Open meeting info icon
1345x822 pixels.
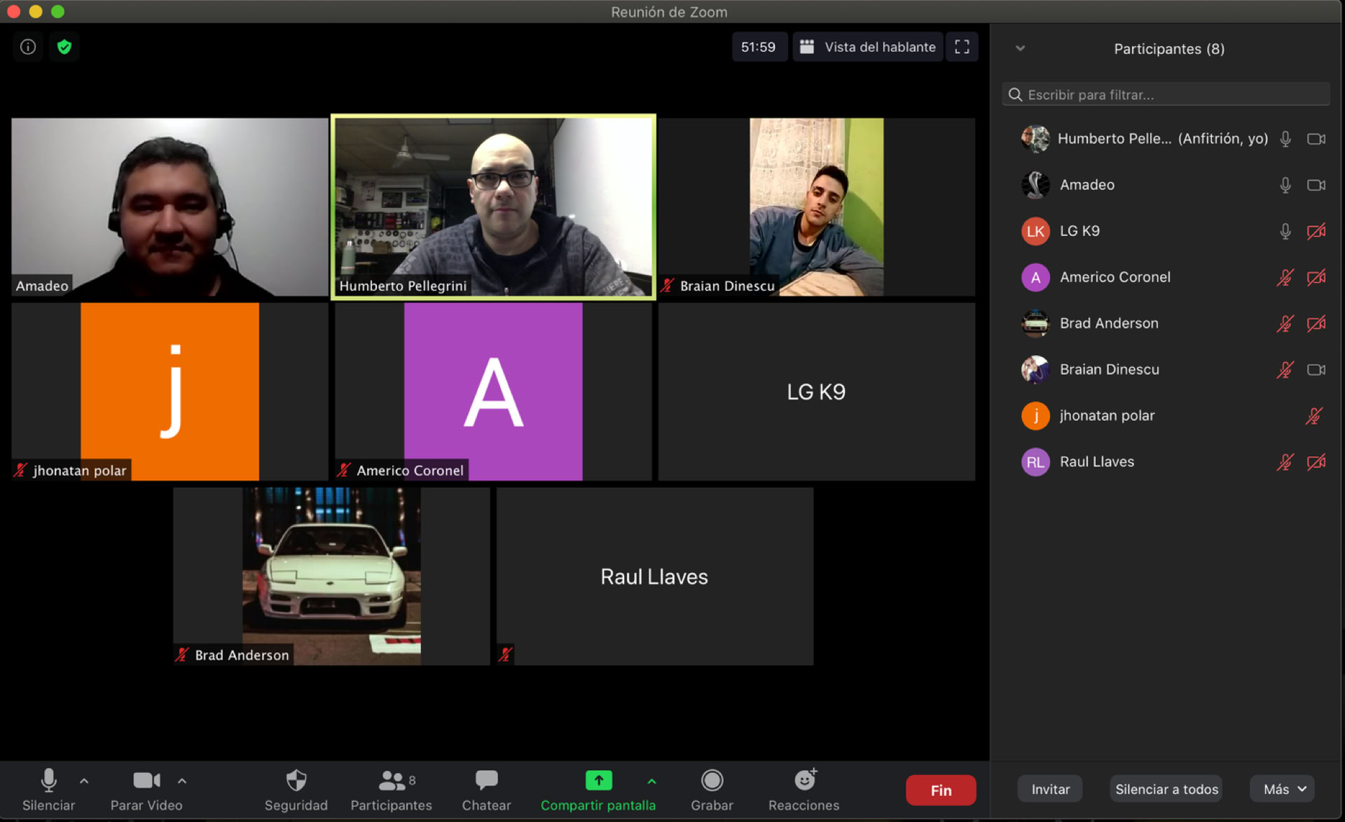[x=28, y=47]
